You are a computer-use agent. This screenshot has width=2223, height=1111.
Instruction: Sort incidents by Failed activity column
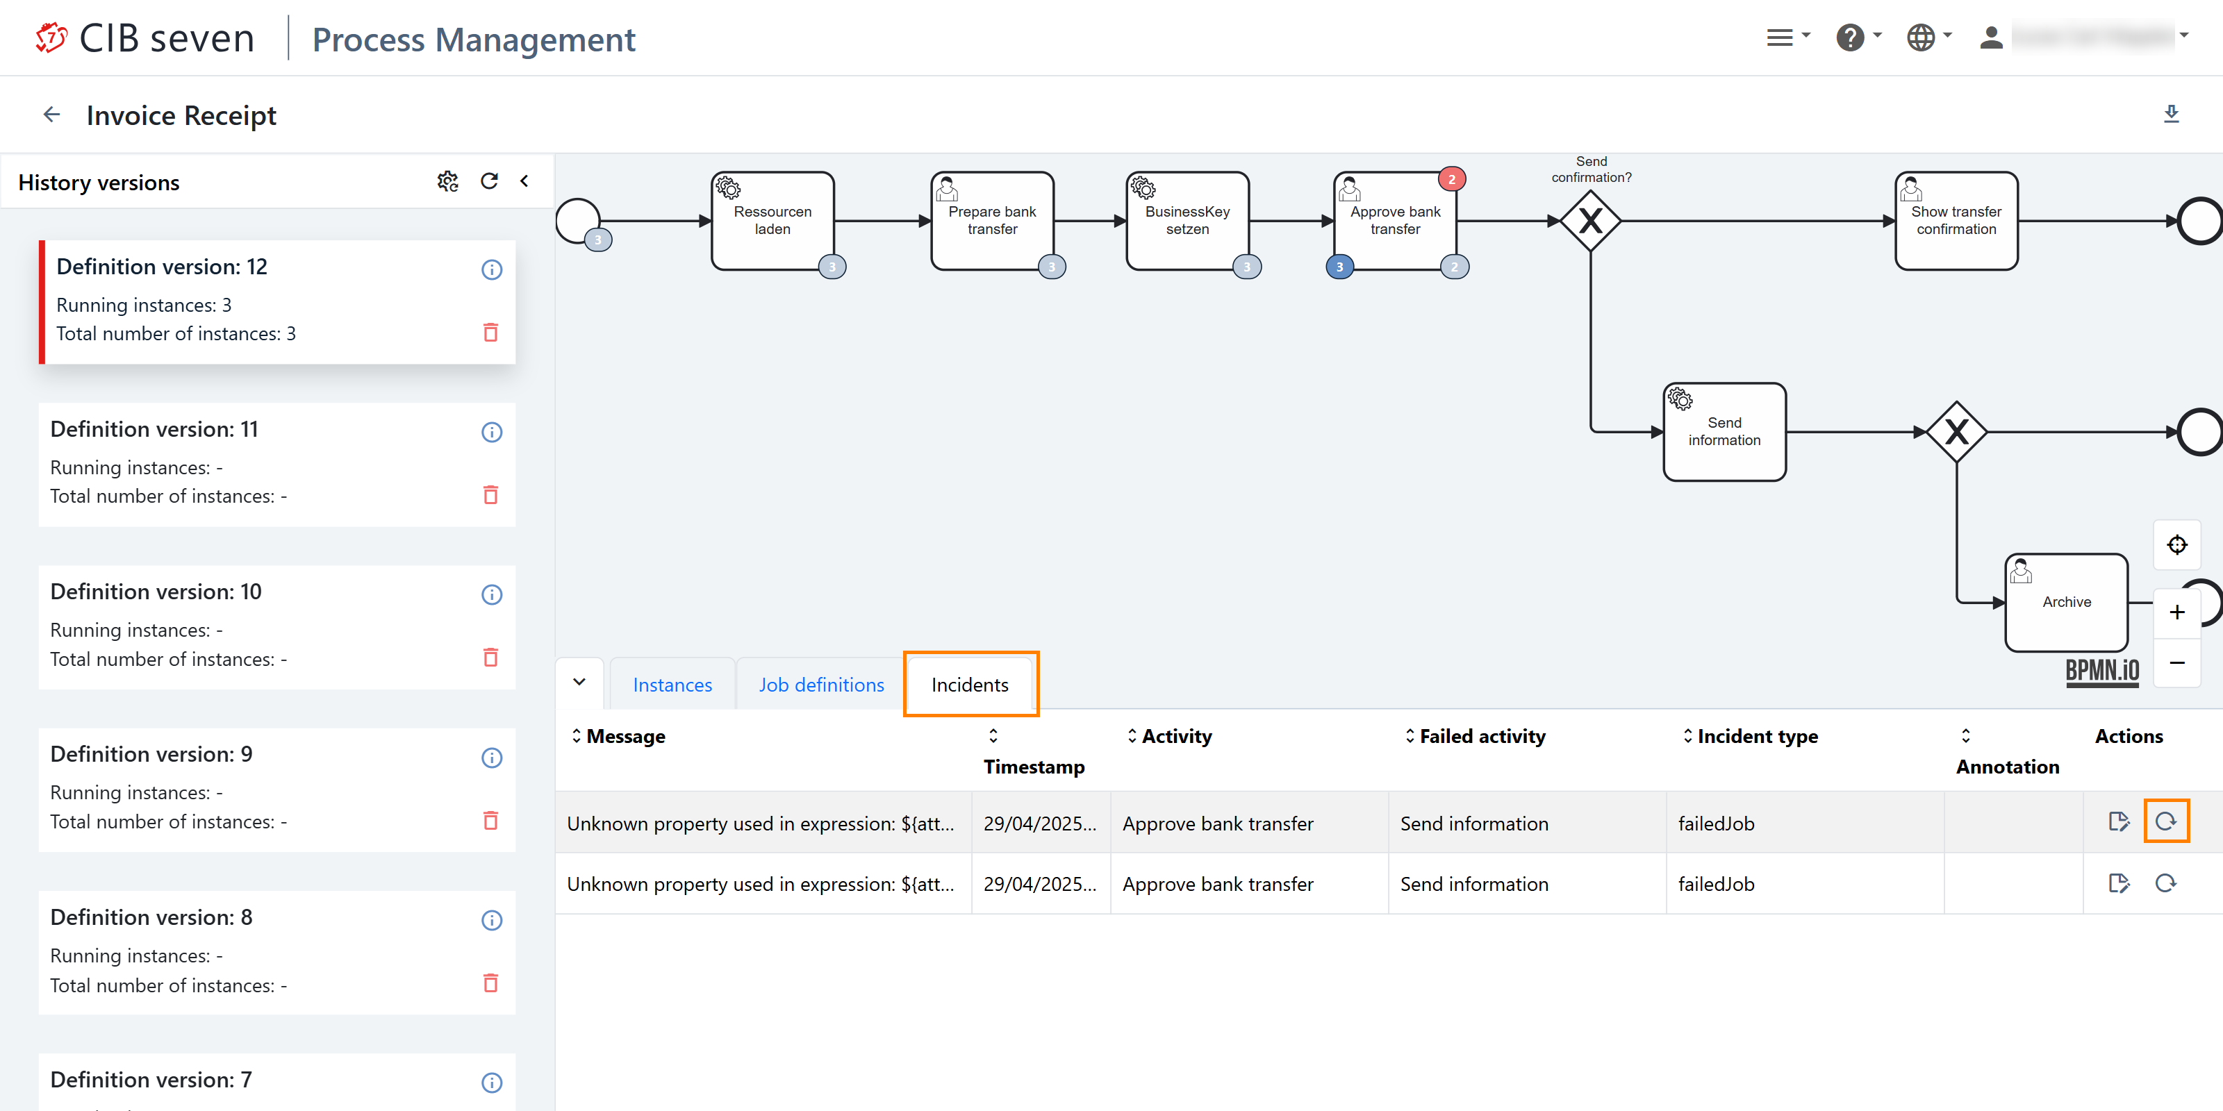click(x=1475, y=737)
